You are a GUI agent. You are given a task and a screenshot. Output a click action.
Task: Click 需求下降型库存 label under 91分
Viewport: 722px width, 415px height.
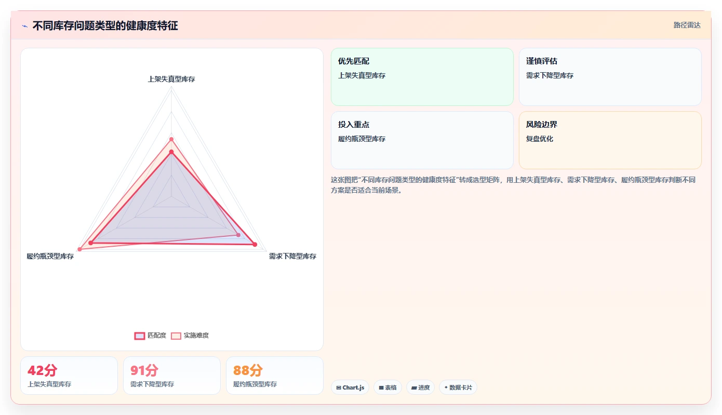[x=152, y=384]
